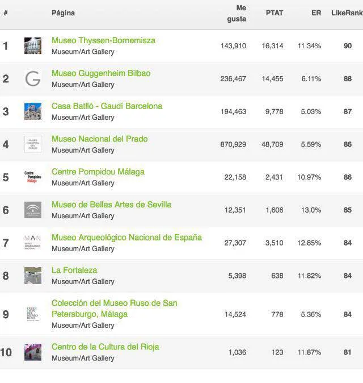Sort by the ER column header

click(316, 13)
